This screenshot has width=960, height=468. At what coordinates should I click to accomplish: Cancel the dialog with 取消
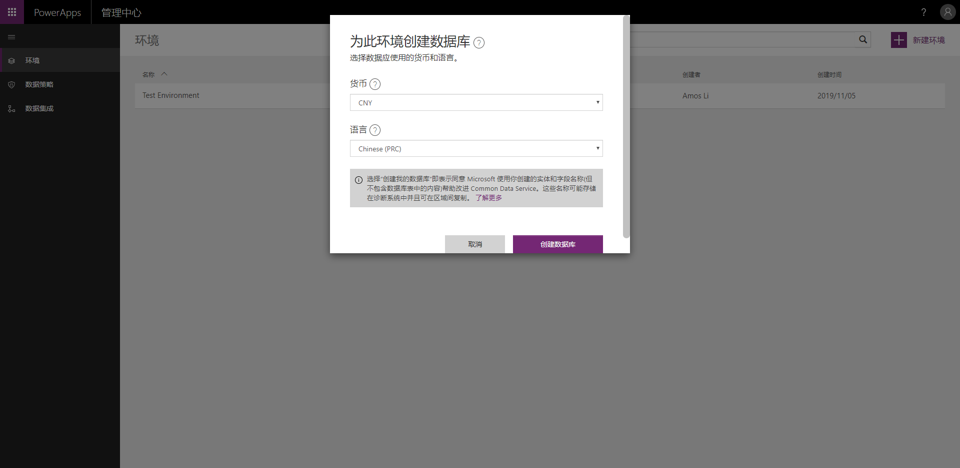point(474,244)
